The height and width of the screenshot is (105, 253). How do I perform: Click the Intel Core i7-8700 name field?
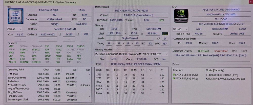[x=48, y=10]
